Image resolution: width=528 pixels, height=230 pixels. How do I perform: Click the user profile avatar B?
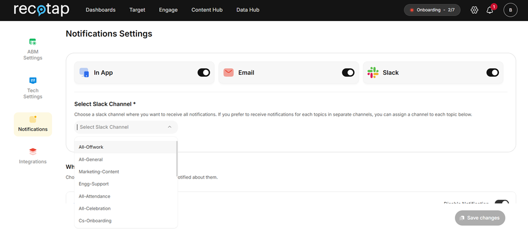pyautogui.click(x=510, y=10)
